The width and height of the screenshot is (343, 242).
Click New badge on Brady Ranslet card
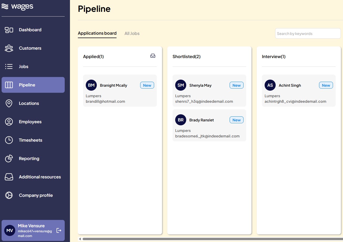pos(236,120)
